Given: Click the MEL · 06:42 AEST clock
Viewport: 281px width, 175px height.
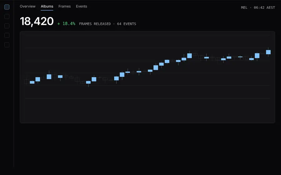Looking at the screenshot, I should tap(258, 7).
